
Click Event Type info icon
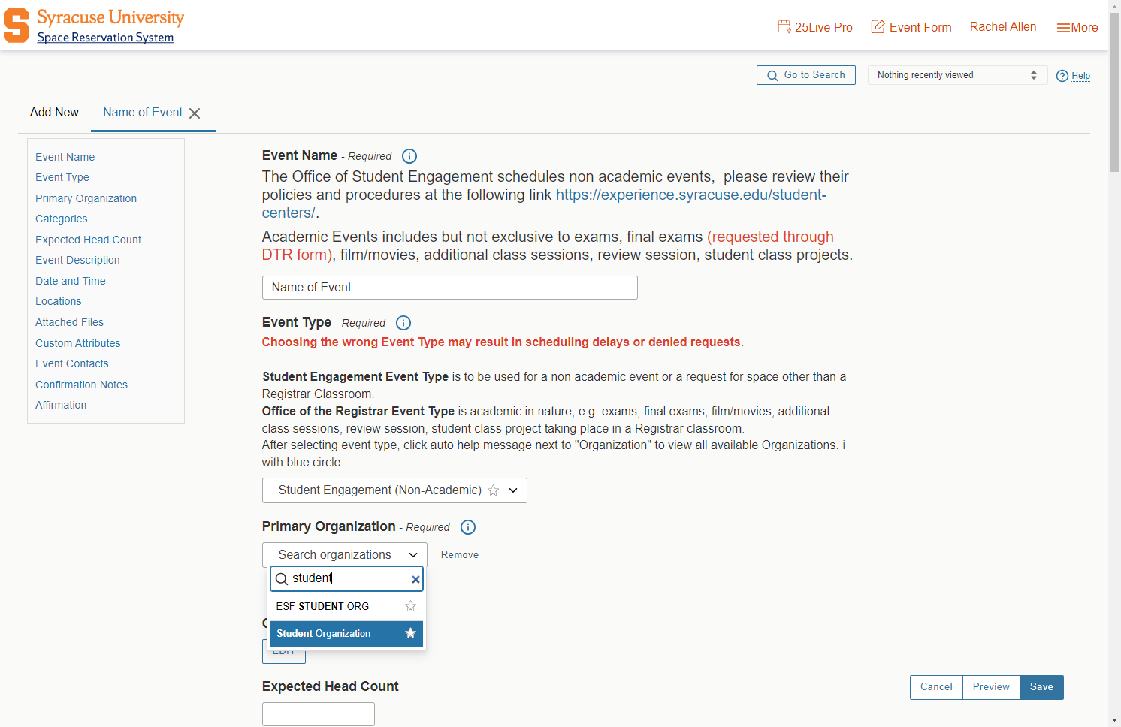[x=403, y=323]
